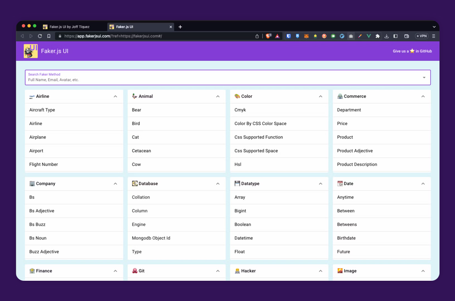Viewport: 455px width, 301px height.
Task: Choose Cetacean under Animal
Action: [177, 150]
